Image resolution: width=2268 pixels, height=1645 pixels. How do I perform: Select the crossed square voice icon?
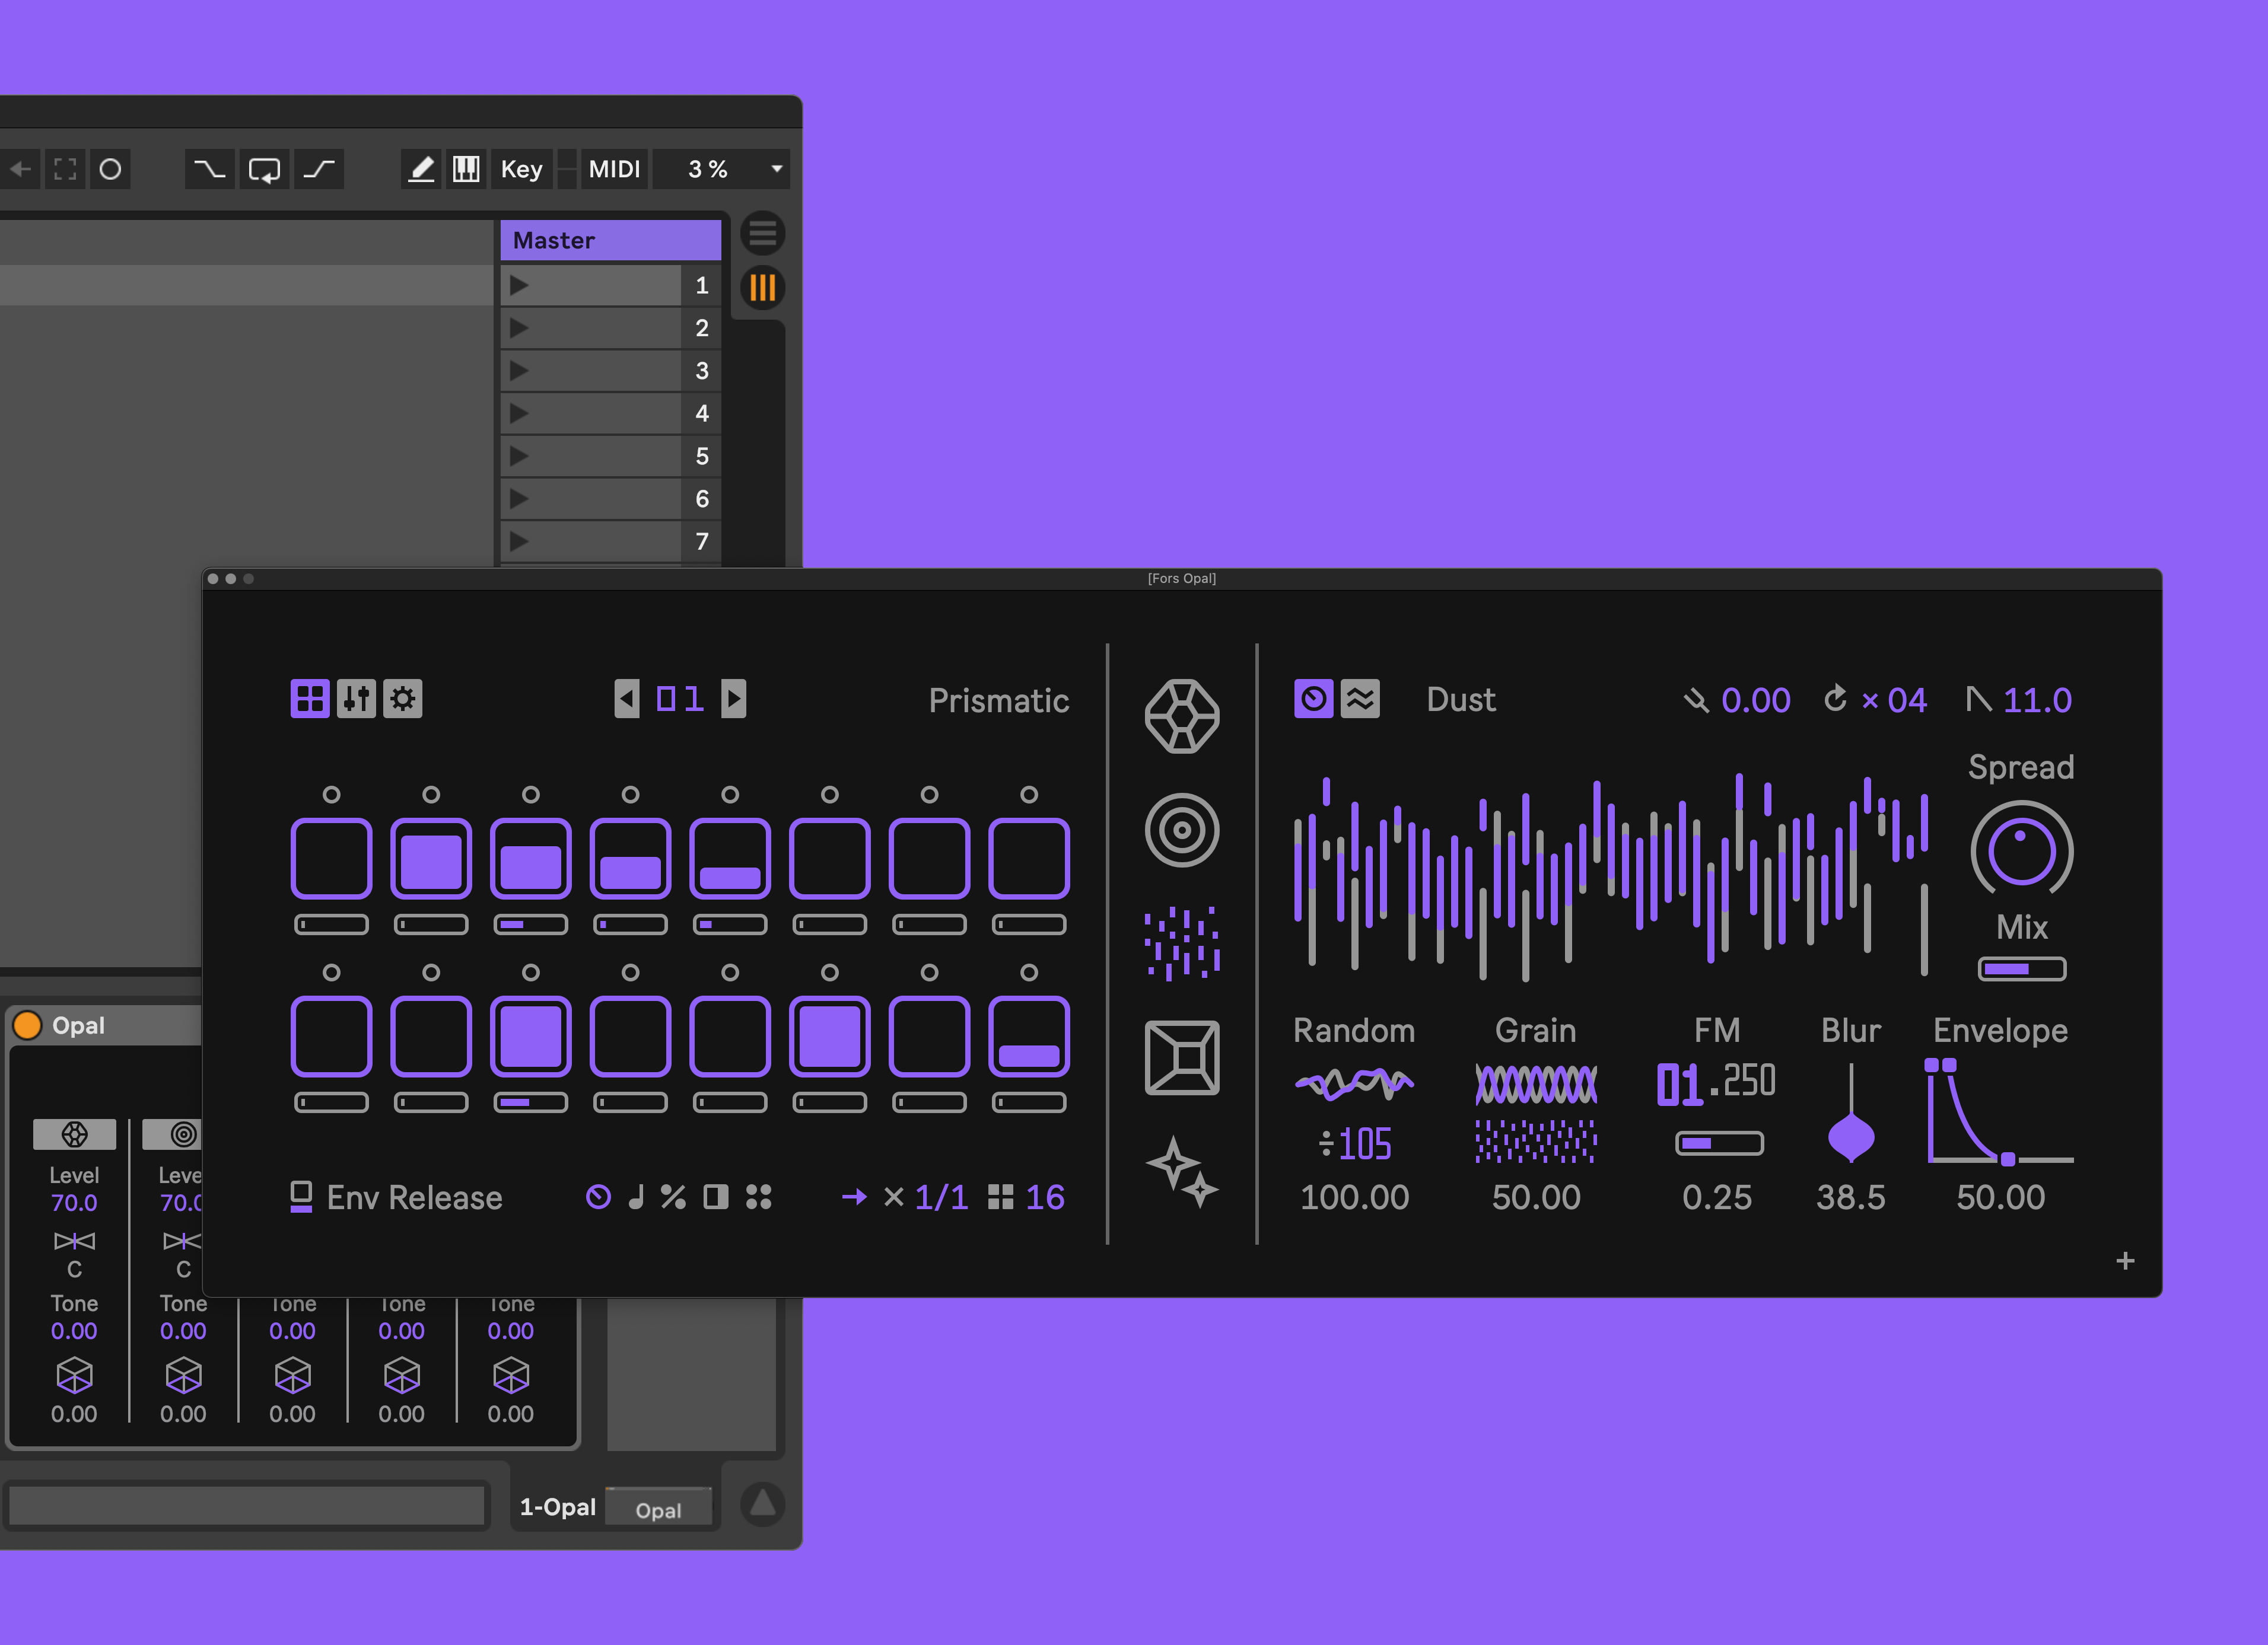1181,1057
